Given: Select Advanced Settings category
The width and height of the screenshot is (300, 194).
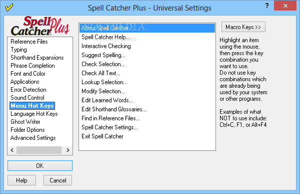Looking at the screenshot, I should click(x=33, y=138).
